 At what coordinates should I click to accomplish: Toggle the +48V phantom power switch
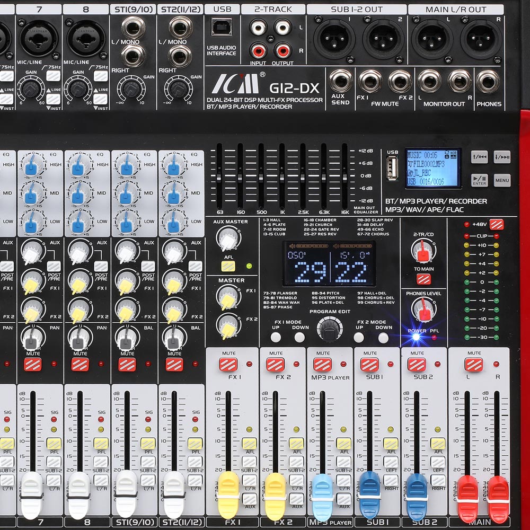click(497, 224)
